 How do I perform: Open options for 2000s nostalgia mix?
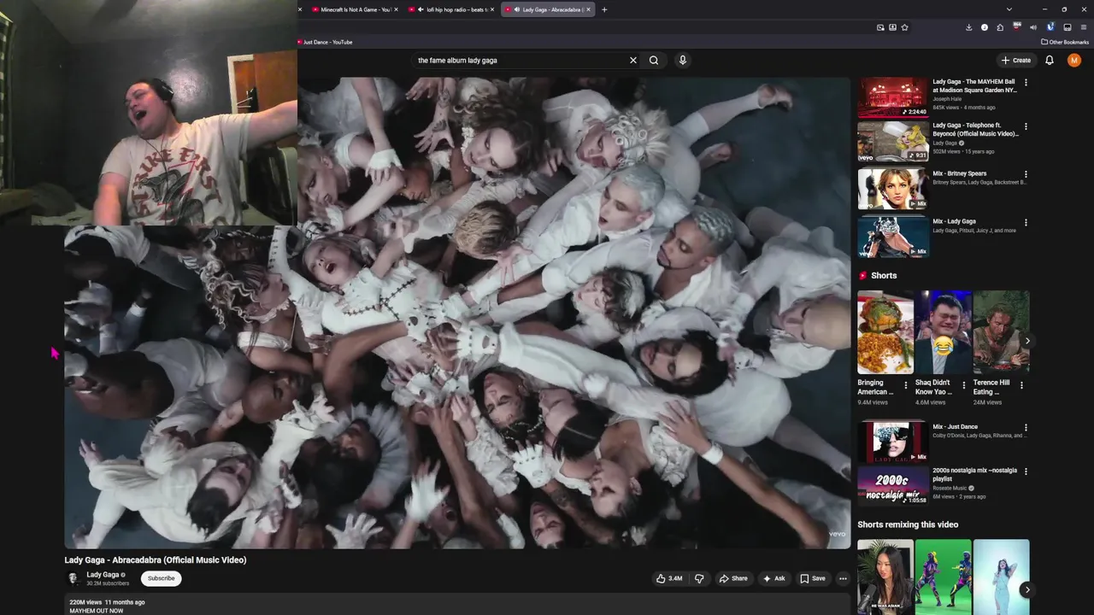click(1026, 471)
